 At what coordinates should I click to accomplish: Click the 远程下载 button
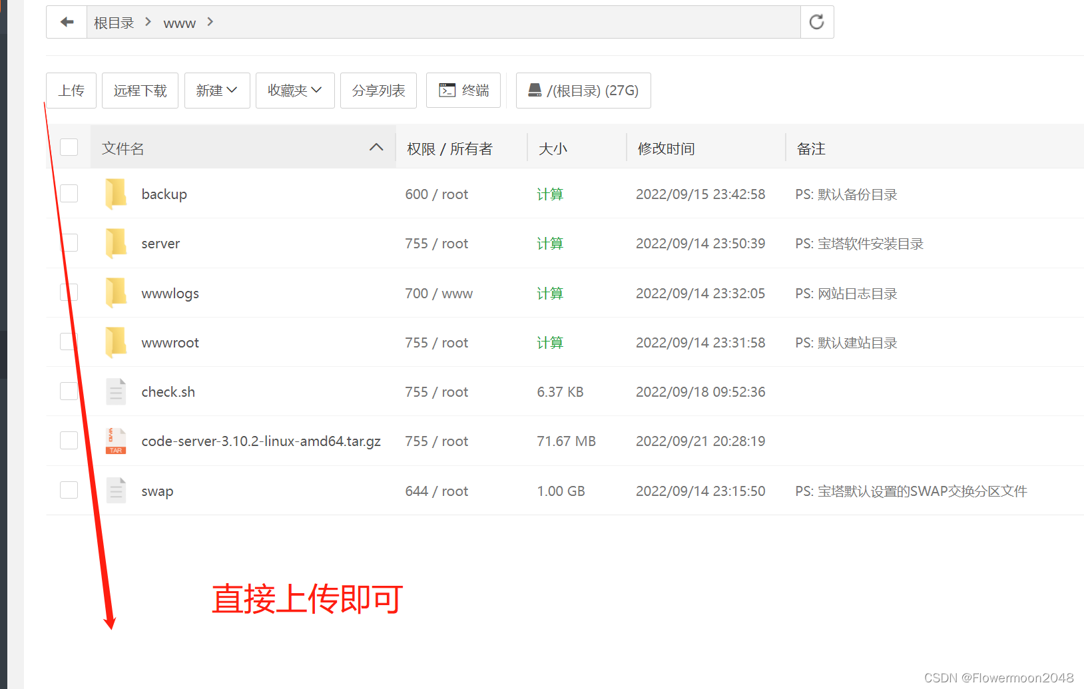(x=140, y=90)
